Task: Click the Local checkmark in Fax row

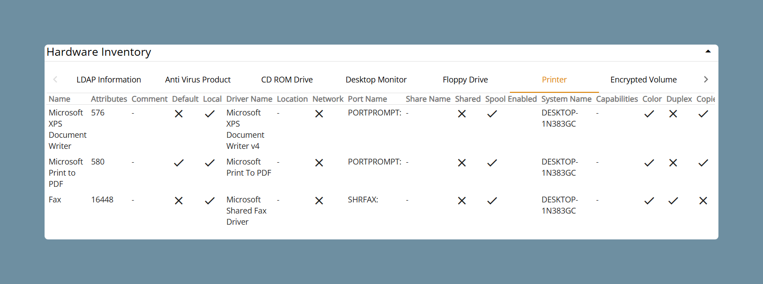Action: point(210,201)
